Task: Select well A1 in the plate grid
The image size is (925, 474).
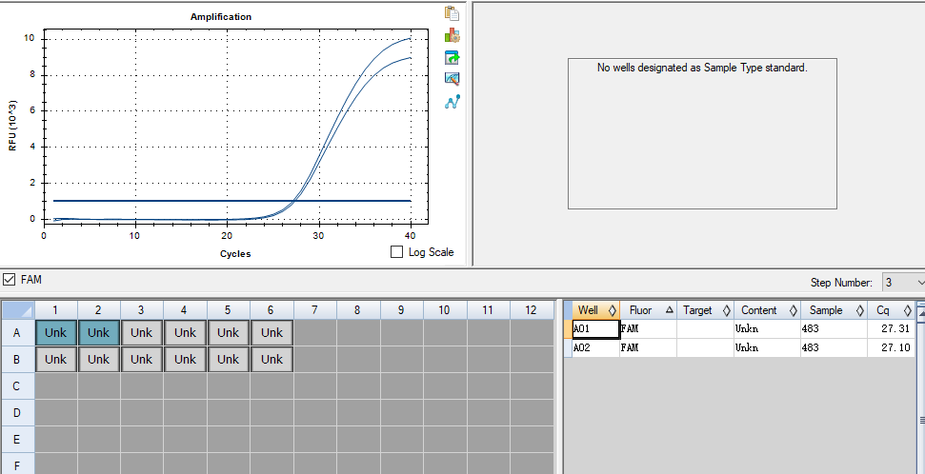Action: coord(56,332)
